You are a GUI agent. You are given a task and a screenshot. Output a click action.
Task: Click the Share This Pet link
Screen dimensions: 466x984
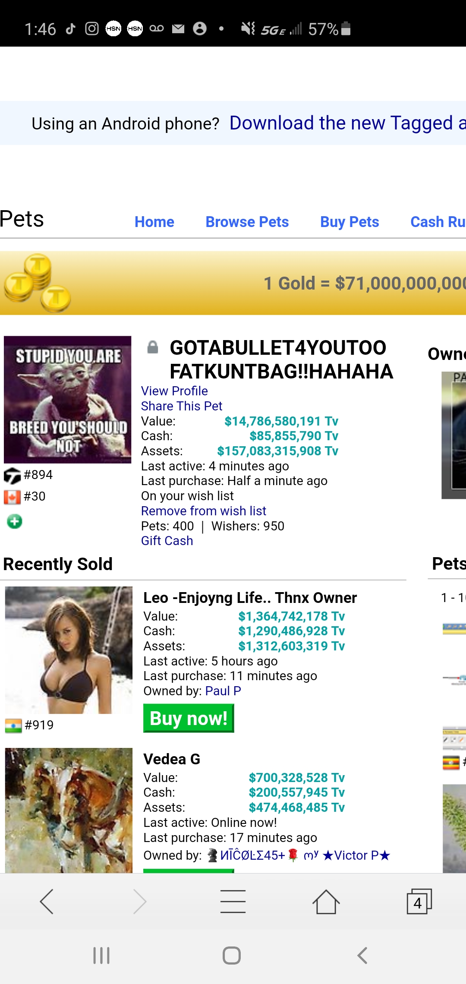[x=182, y=406]
